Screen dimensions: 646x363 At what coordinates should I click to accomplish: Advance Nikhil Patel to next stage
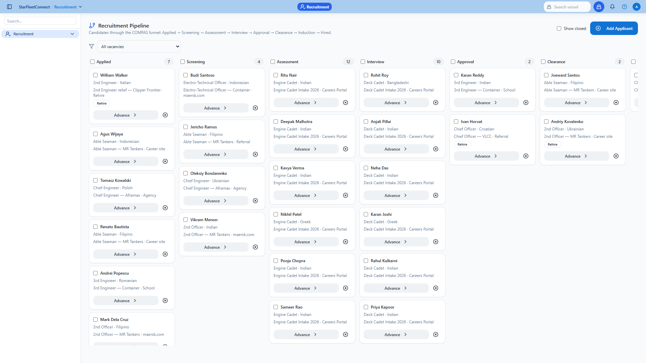(306, 242)
